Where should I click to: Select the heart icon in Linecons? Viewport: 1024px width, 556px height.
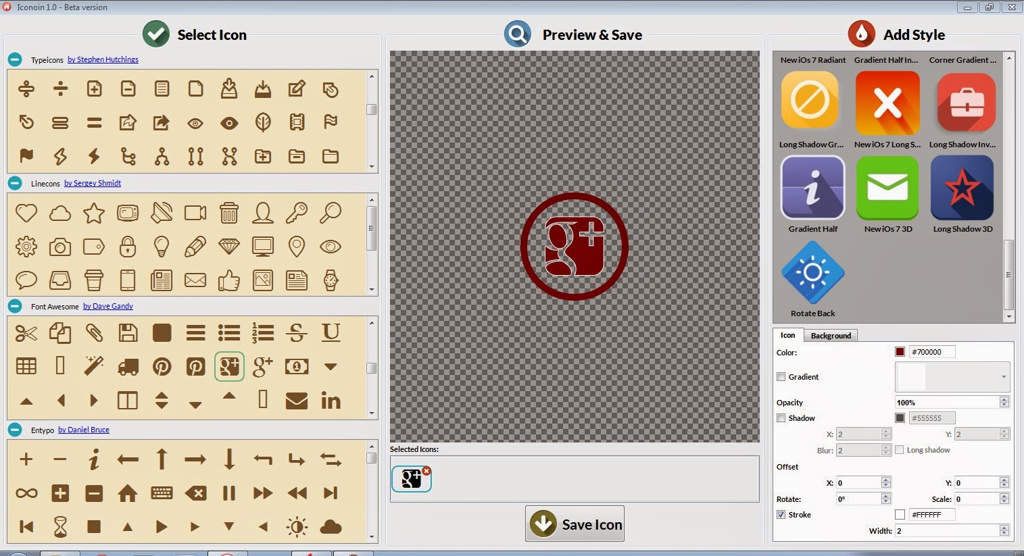click(26, 213)
